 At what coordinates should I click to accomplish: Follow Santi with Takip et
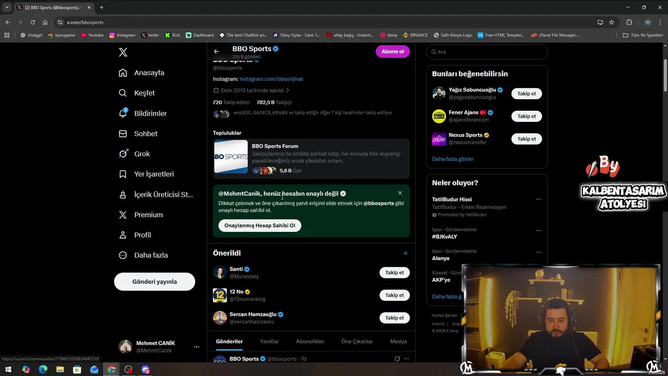tap(395, 273)
